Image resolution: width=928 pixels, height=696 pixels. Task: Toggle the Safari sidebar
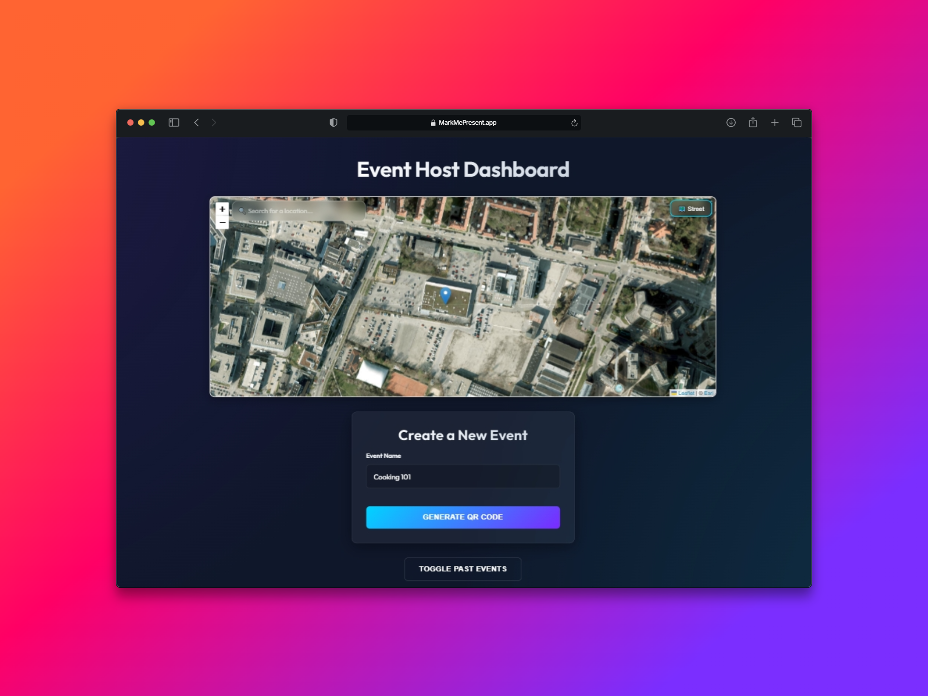click(174, 123)
